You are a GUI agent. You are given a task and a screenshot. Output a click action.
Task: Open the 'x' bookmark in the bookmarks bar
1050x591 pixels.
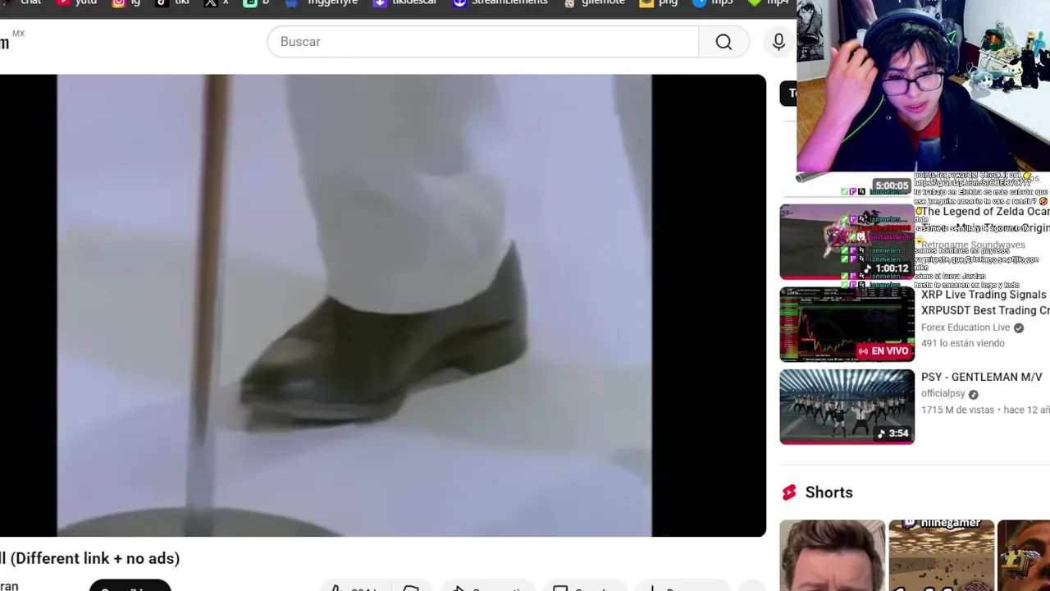217,2
